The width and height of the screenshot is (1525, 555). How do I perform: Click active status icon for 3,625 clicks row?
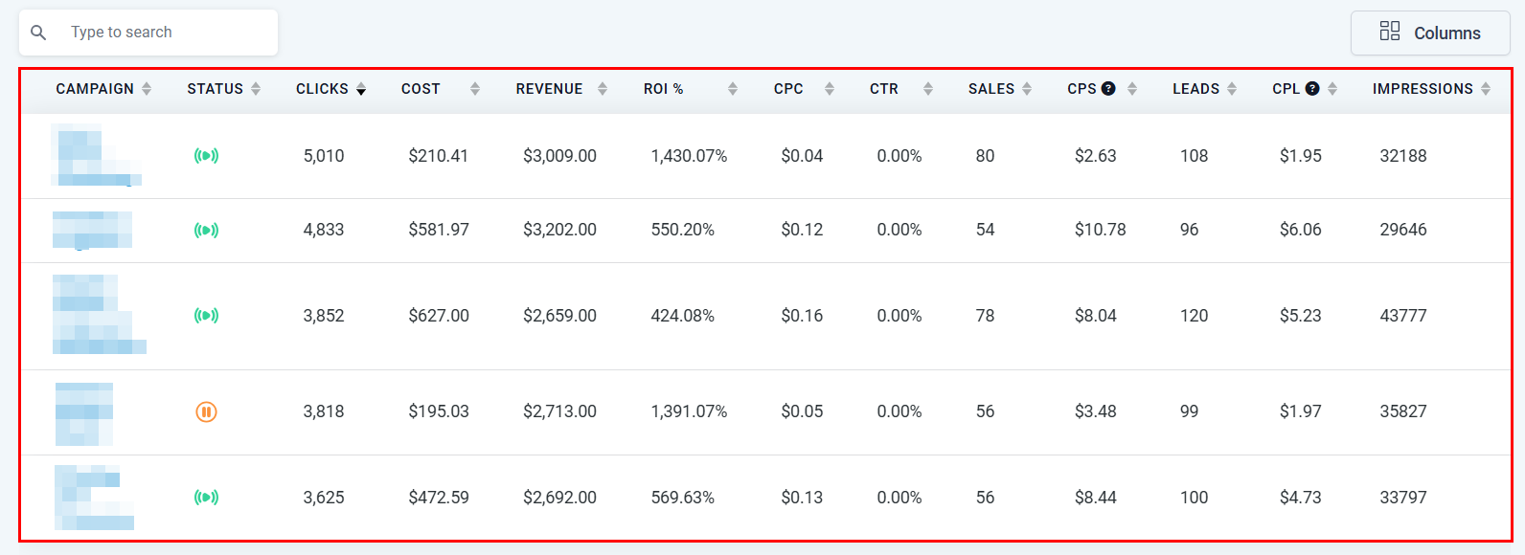pos(206,498)
